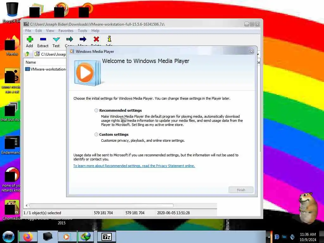Maximize the 7-Zip window
Viewport: 324px width, 243px height.
point(252,24)
